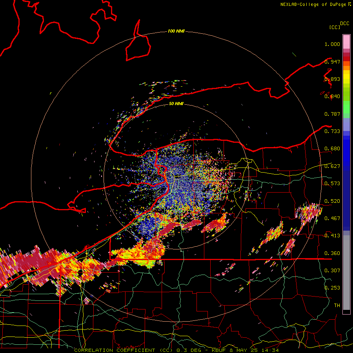Click the 0.680 scale value
The width and height of the screenshot is (353, 353).
click(332, 149)
